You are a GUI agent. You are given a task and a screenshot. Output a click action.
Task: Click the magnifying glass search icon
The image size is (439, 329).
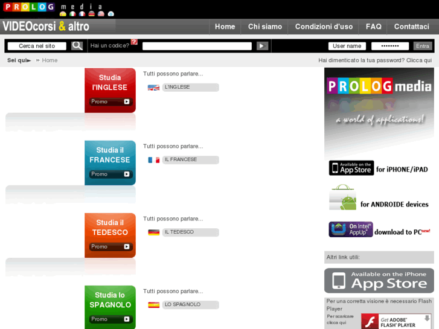pyautogui.click(x=77, y=46)
